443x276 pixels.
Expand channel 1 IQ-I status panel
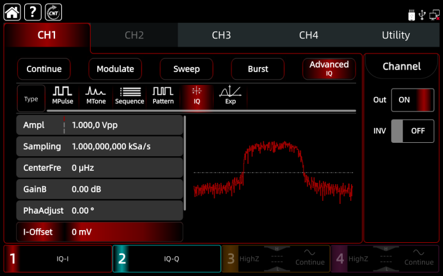[56, 259]
